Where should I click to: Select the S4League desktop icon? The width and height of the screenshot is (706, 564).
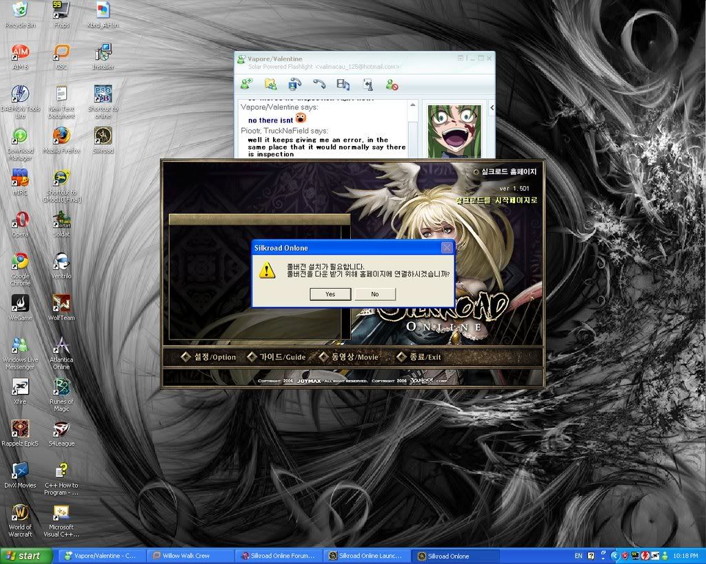[61, 433]
